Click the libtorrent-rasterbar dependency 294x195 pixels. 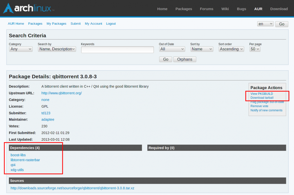[x=25, y=160]
